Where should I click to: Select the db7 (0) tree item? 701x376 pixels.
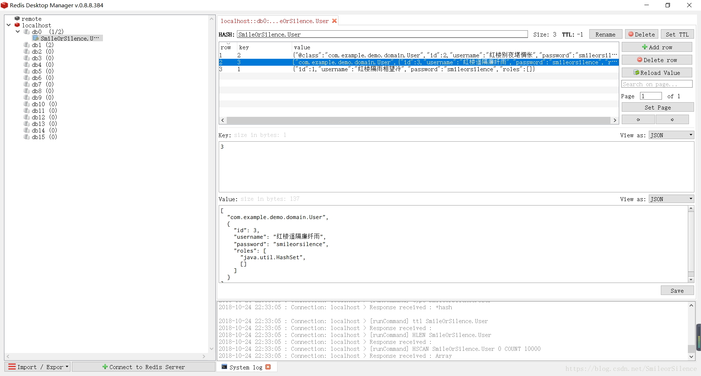[x=42, y=84]
